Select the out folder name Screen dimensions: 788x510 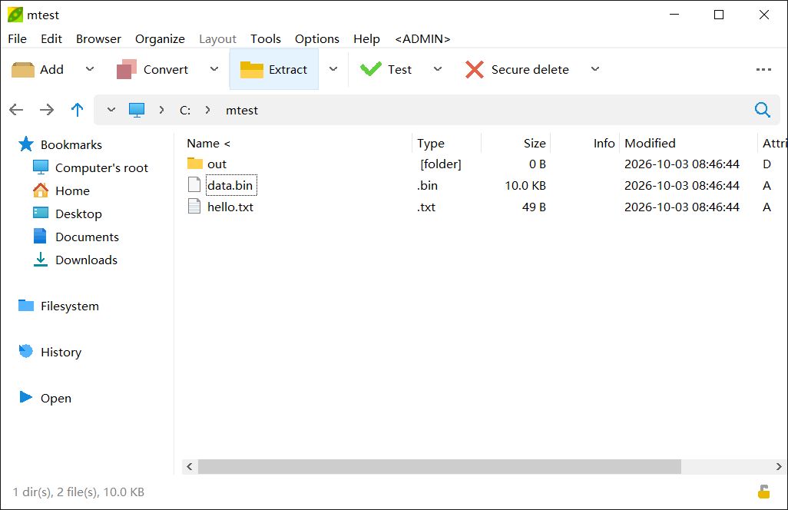point(217,164)
